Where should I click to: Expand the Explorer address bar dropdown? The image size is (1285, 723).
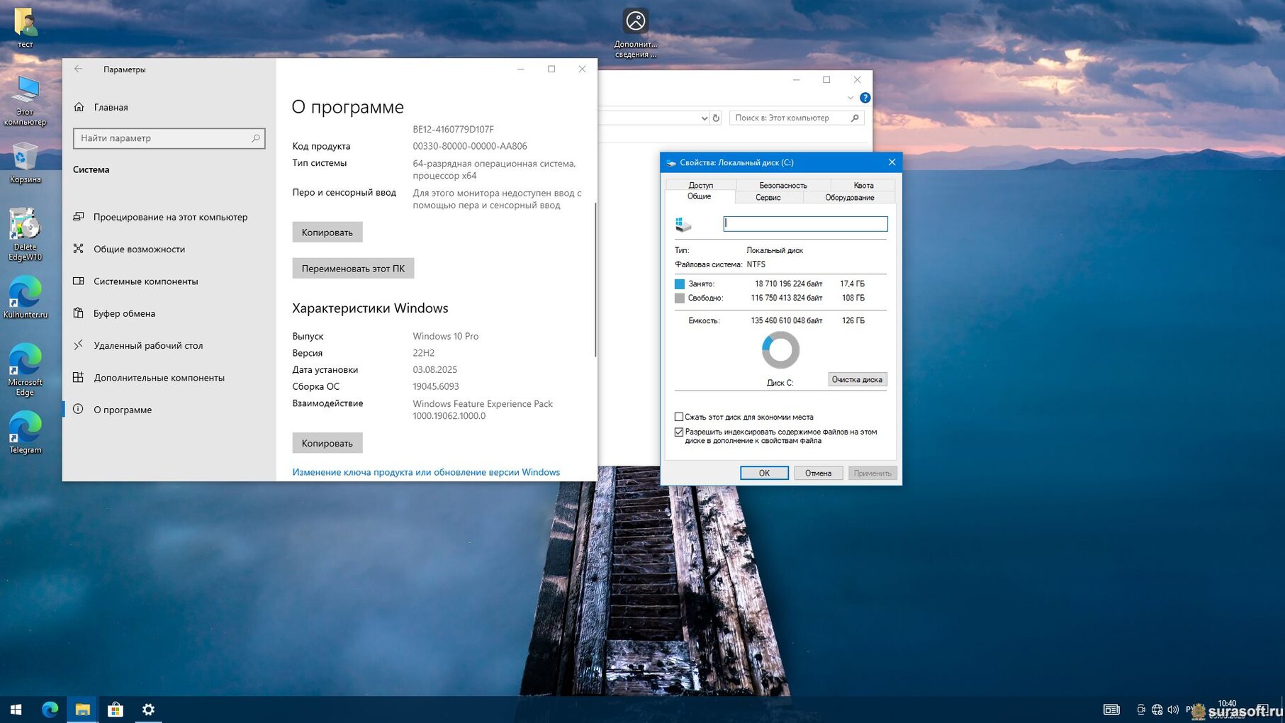pos(704,118)
